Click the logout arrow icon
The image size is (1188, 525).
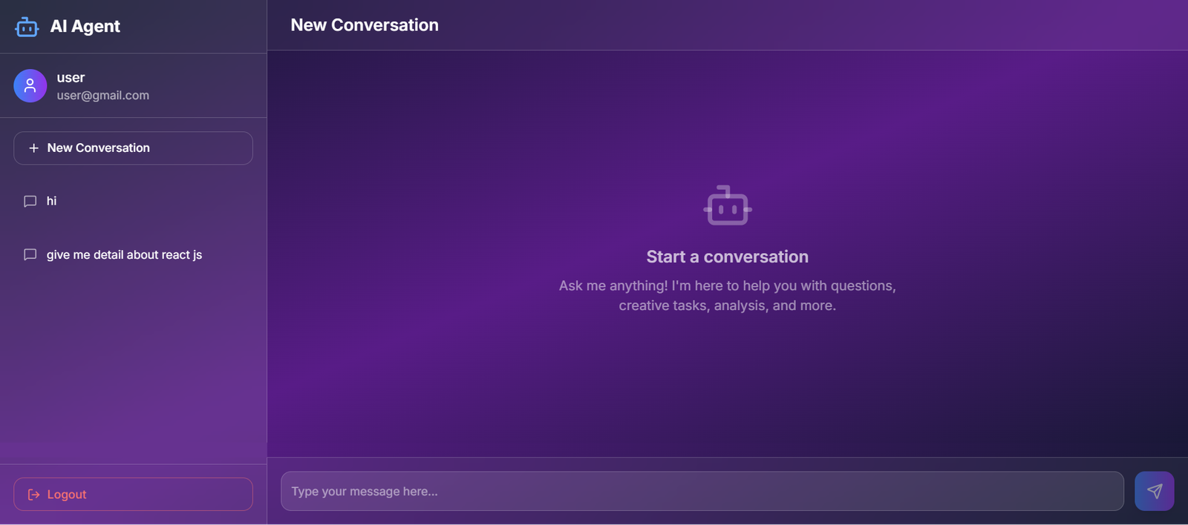coord(33,495)
